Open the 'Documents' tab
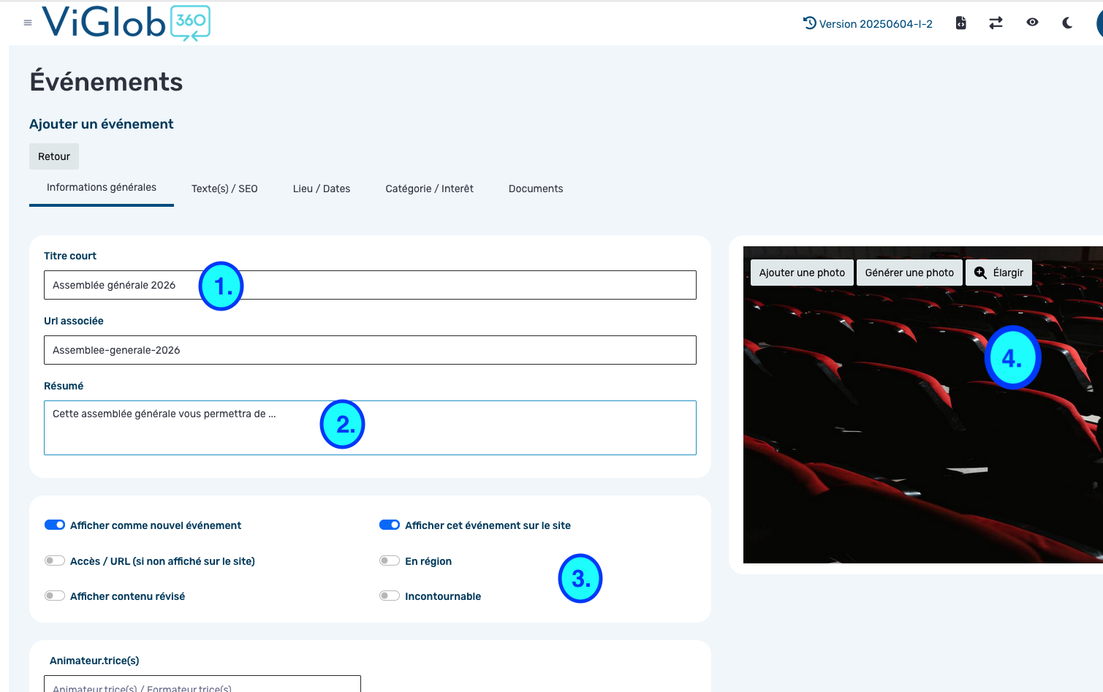The width and height of the screenshot is (1103, 692). pos(536,189)
